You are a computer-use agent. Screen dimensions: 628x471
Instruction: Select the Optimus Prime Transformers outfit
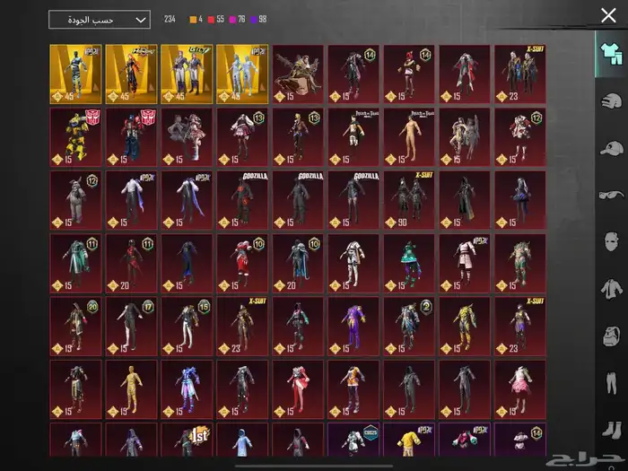tap(131, 137)
